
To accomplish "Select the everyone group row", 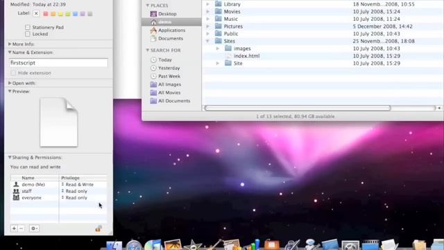I will (58, 197).
